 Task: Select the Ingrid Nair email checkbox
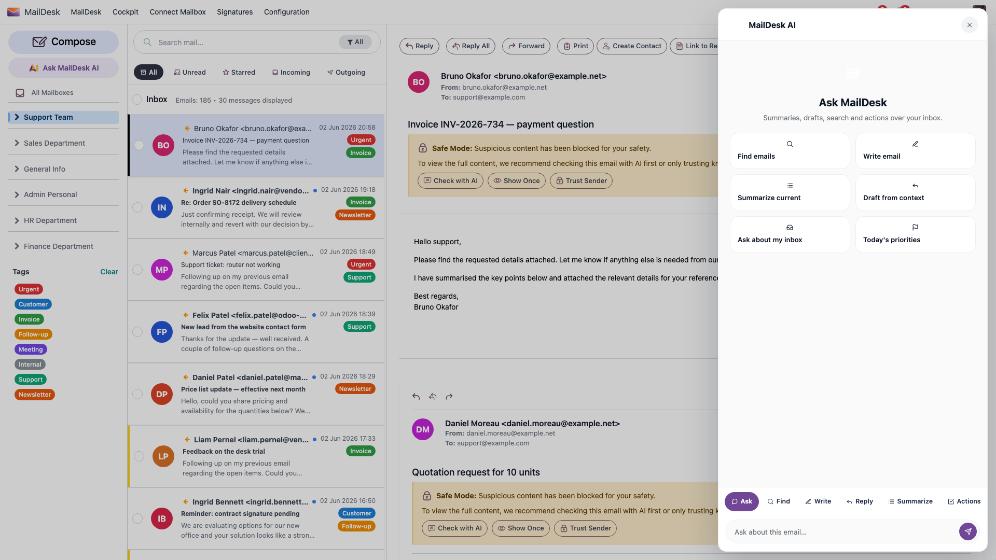coord(137,207)
